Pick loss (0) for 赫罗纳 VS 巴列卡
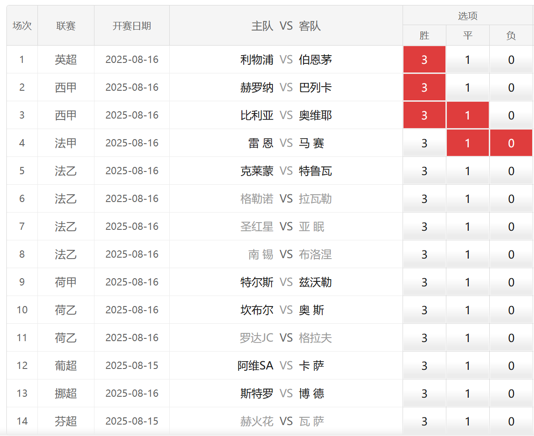Viewport: 534px width, 436px height. (511, 88)
